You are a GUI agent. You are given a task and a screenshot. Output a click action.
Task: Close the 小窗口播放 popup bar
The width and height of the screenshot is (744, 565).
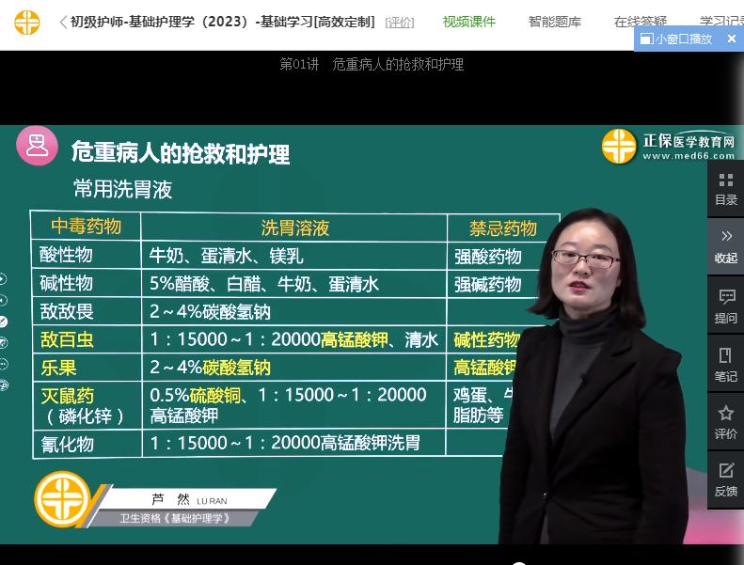pyautogui.click(x=732, y=39)
